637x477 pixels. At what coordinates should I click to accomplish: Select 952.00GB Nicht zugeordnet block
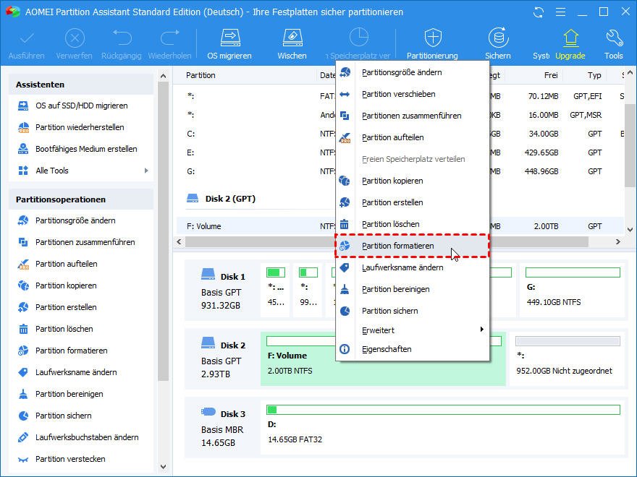point(567,358)
